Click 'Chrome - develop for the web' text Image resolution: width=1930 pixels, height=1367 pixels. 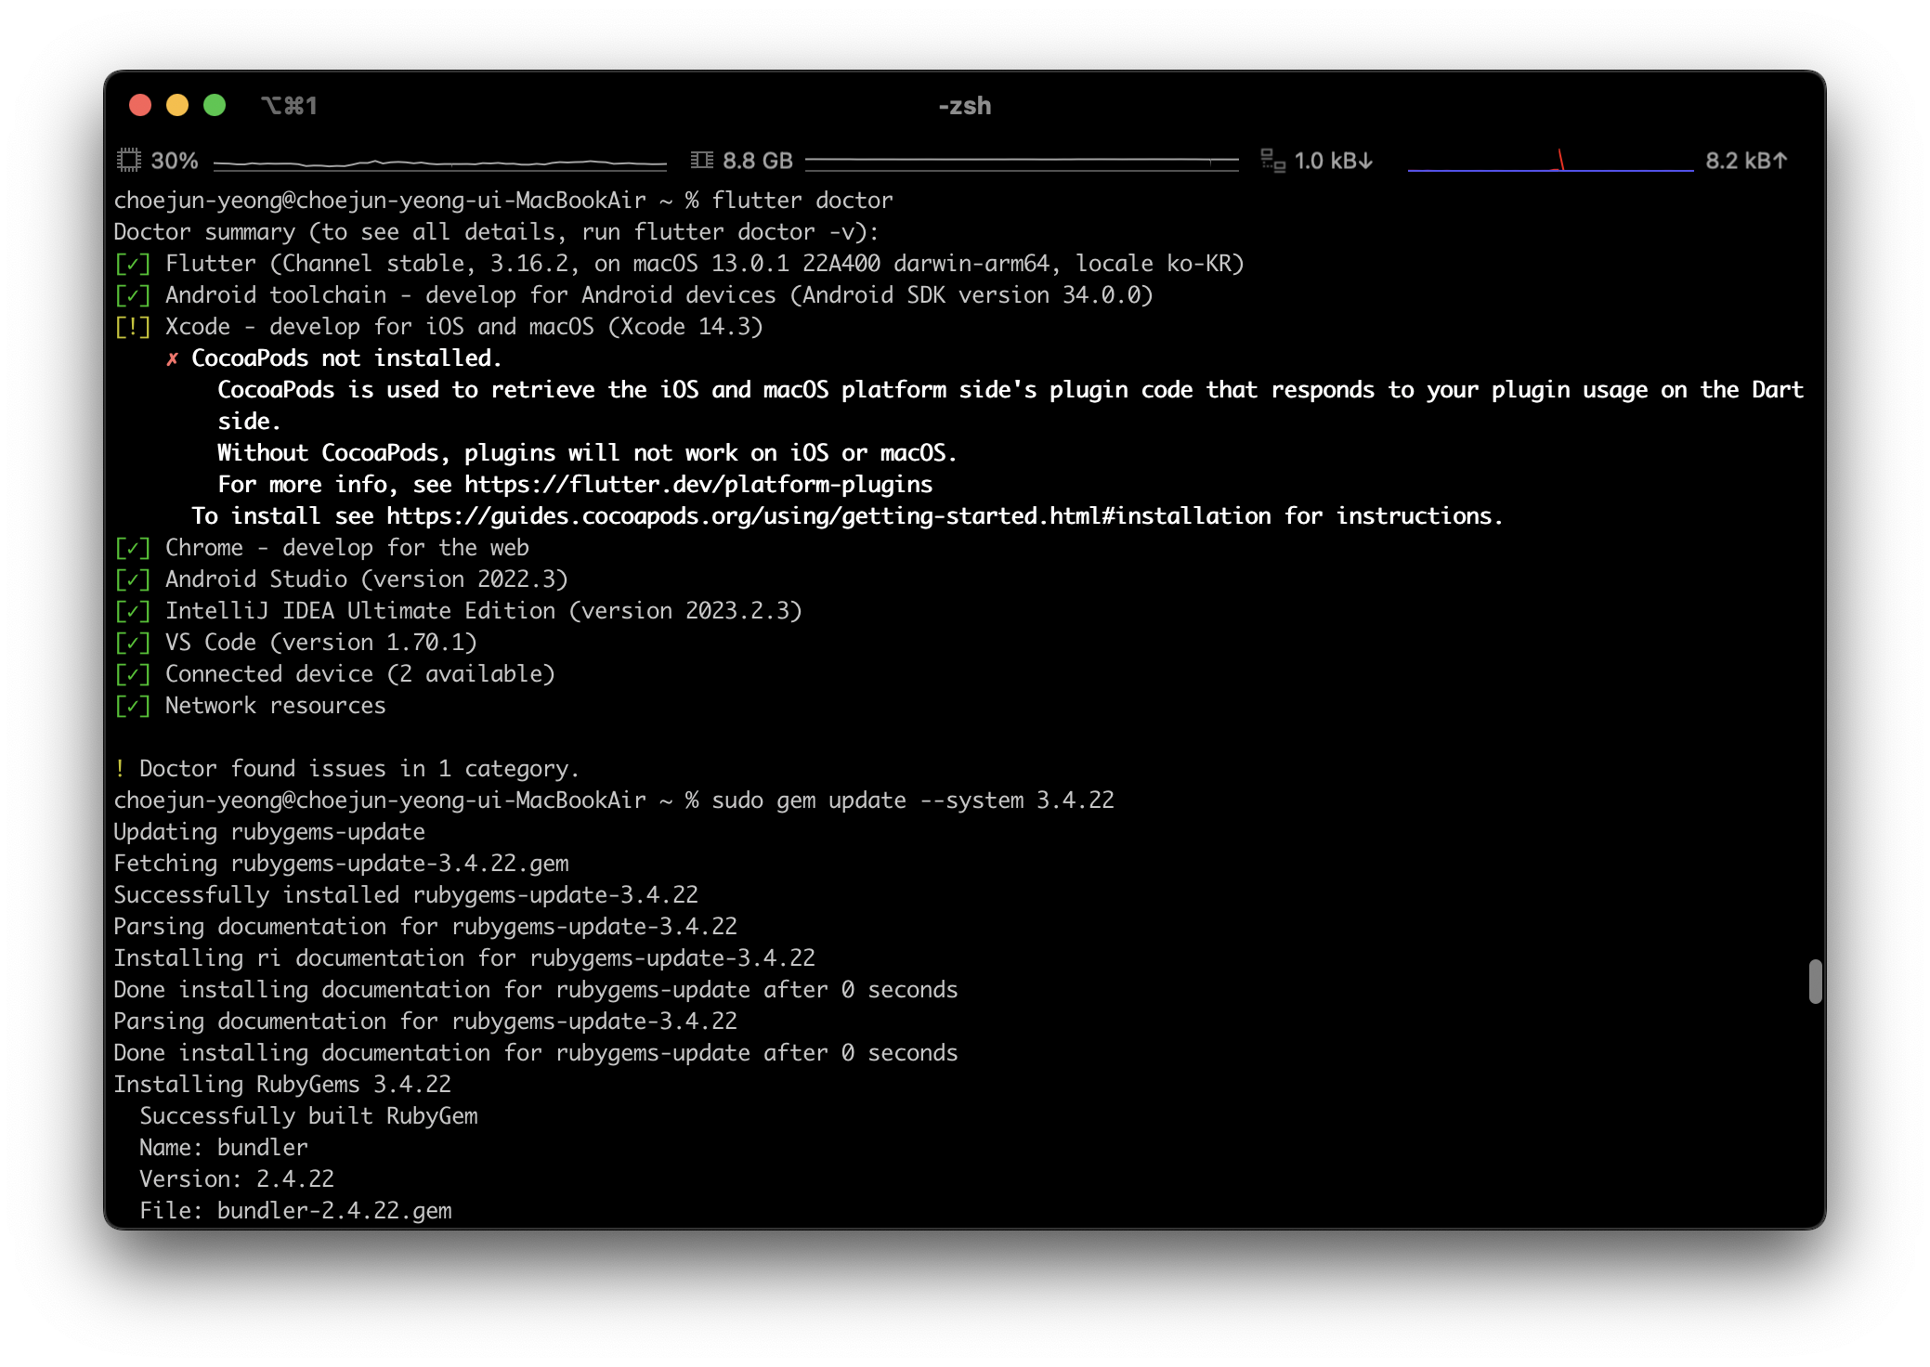347,547
